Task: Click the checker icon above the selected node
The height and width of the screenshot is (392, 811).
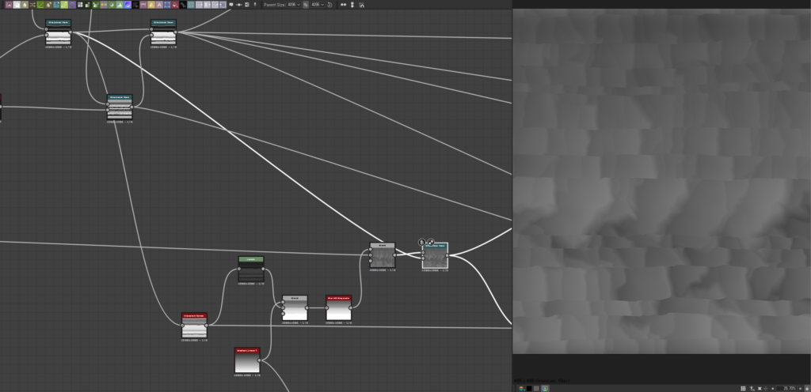Action: (x=430, y=242)
